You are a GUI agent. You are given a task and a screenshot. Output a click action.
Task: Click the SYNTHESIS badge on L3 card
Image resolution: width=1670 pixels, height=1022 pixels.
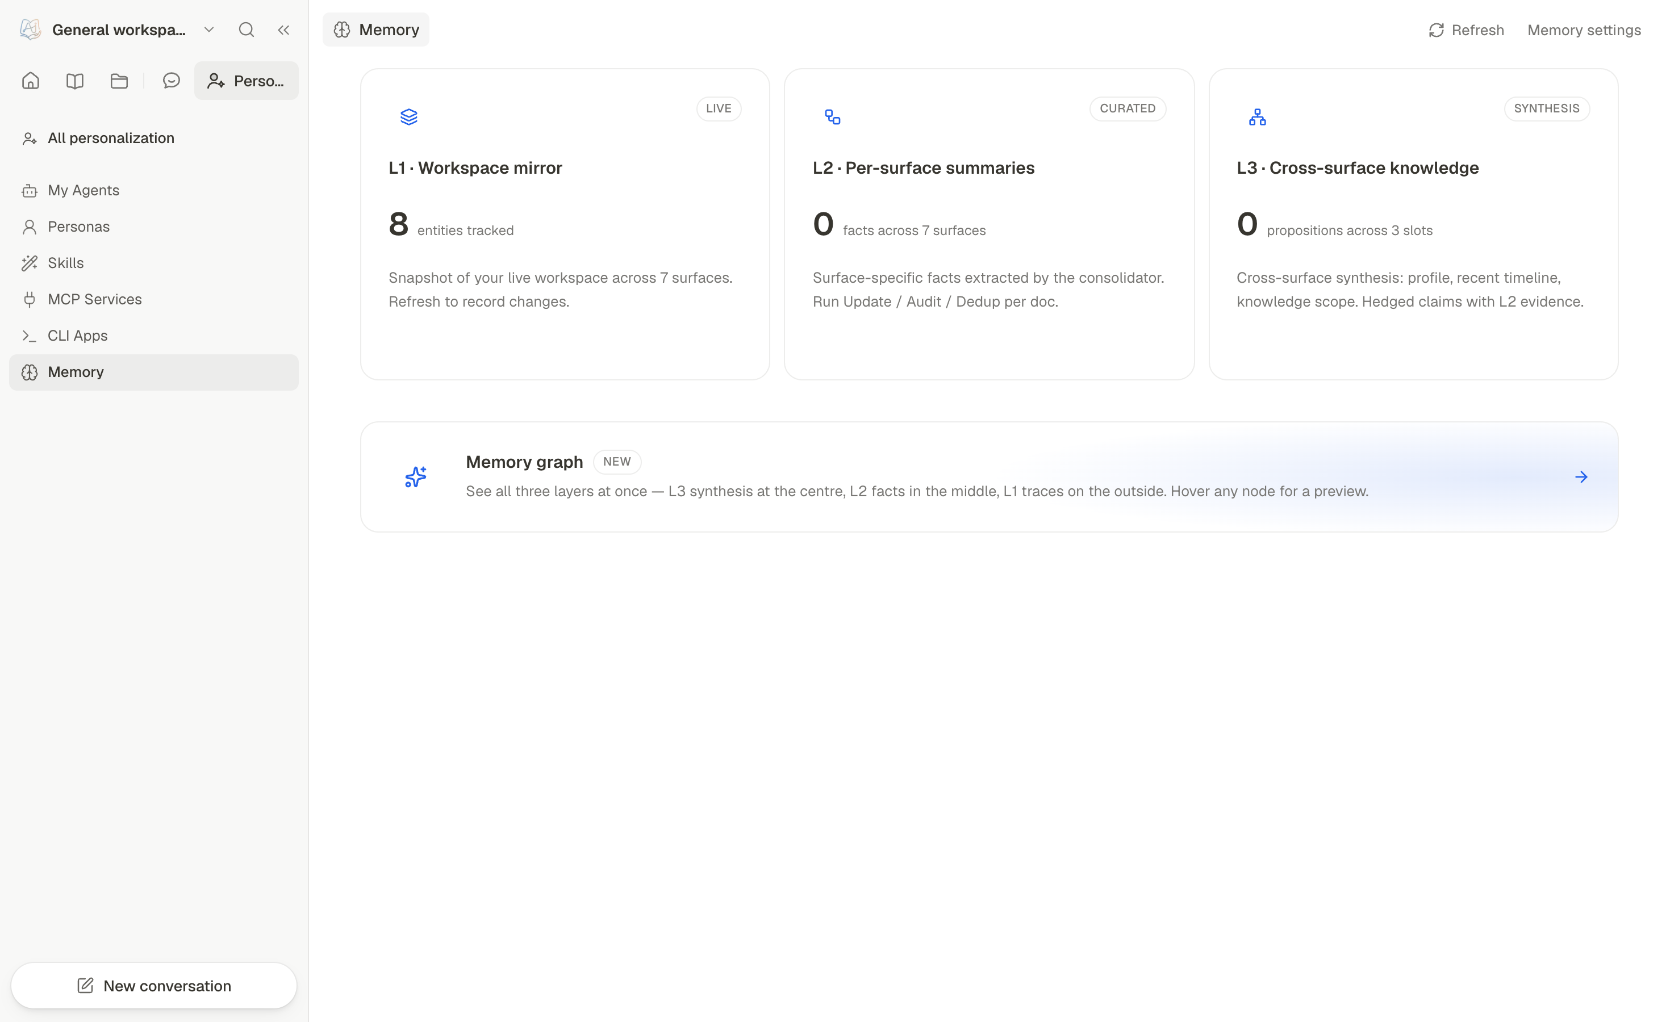coord(1547,108)
